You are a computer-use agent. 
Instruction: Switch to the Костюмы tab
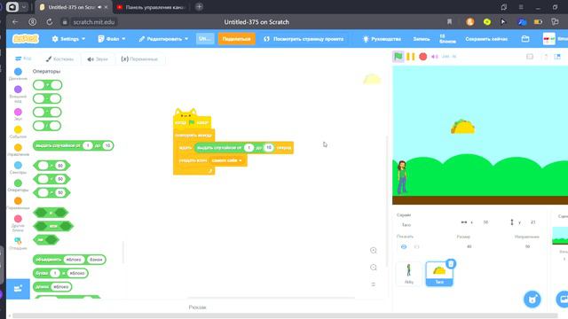59,59
